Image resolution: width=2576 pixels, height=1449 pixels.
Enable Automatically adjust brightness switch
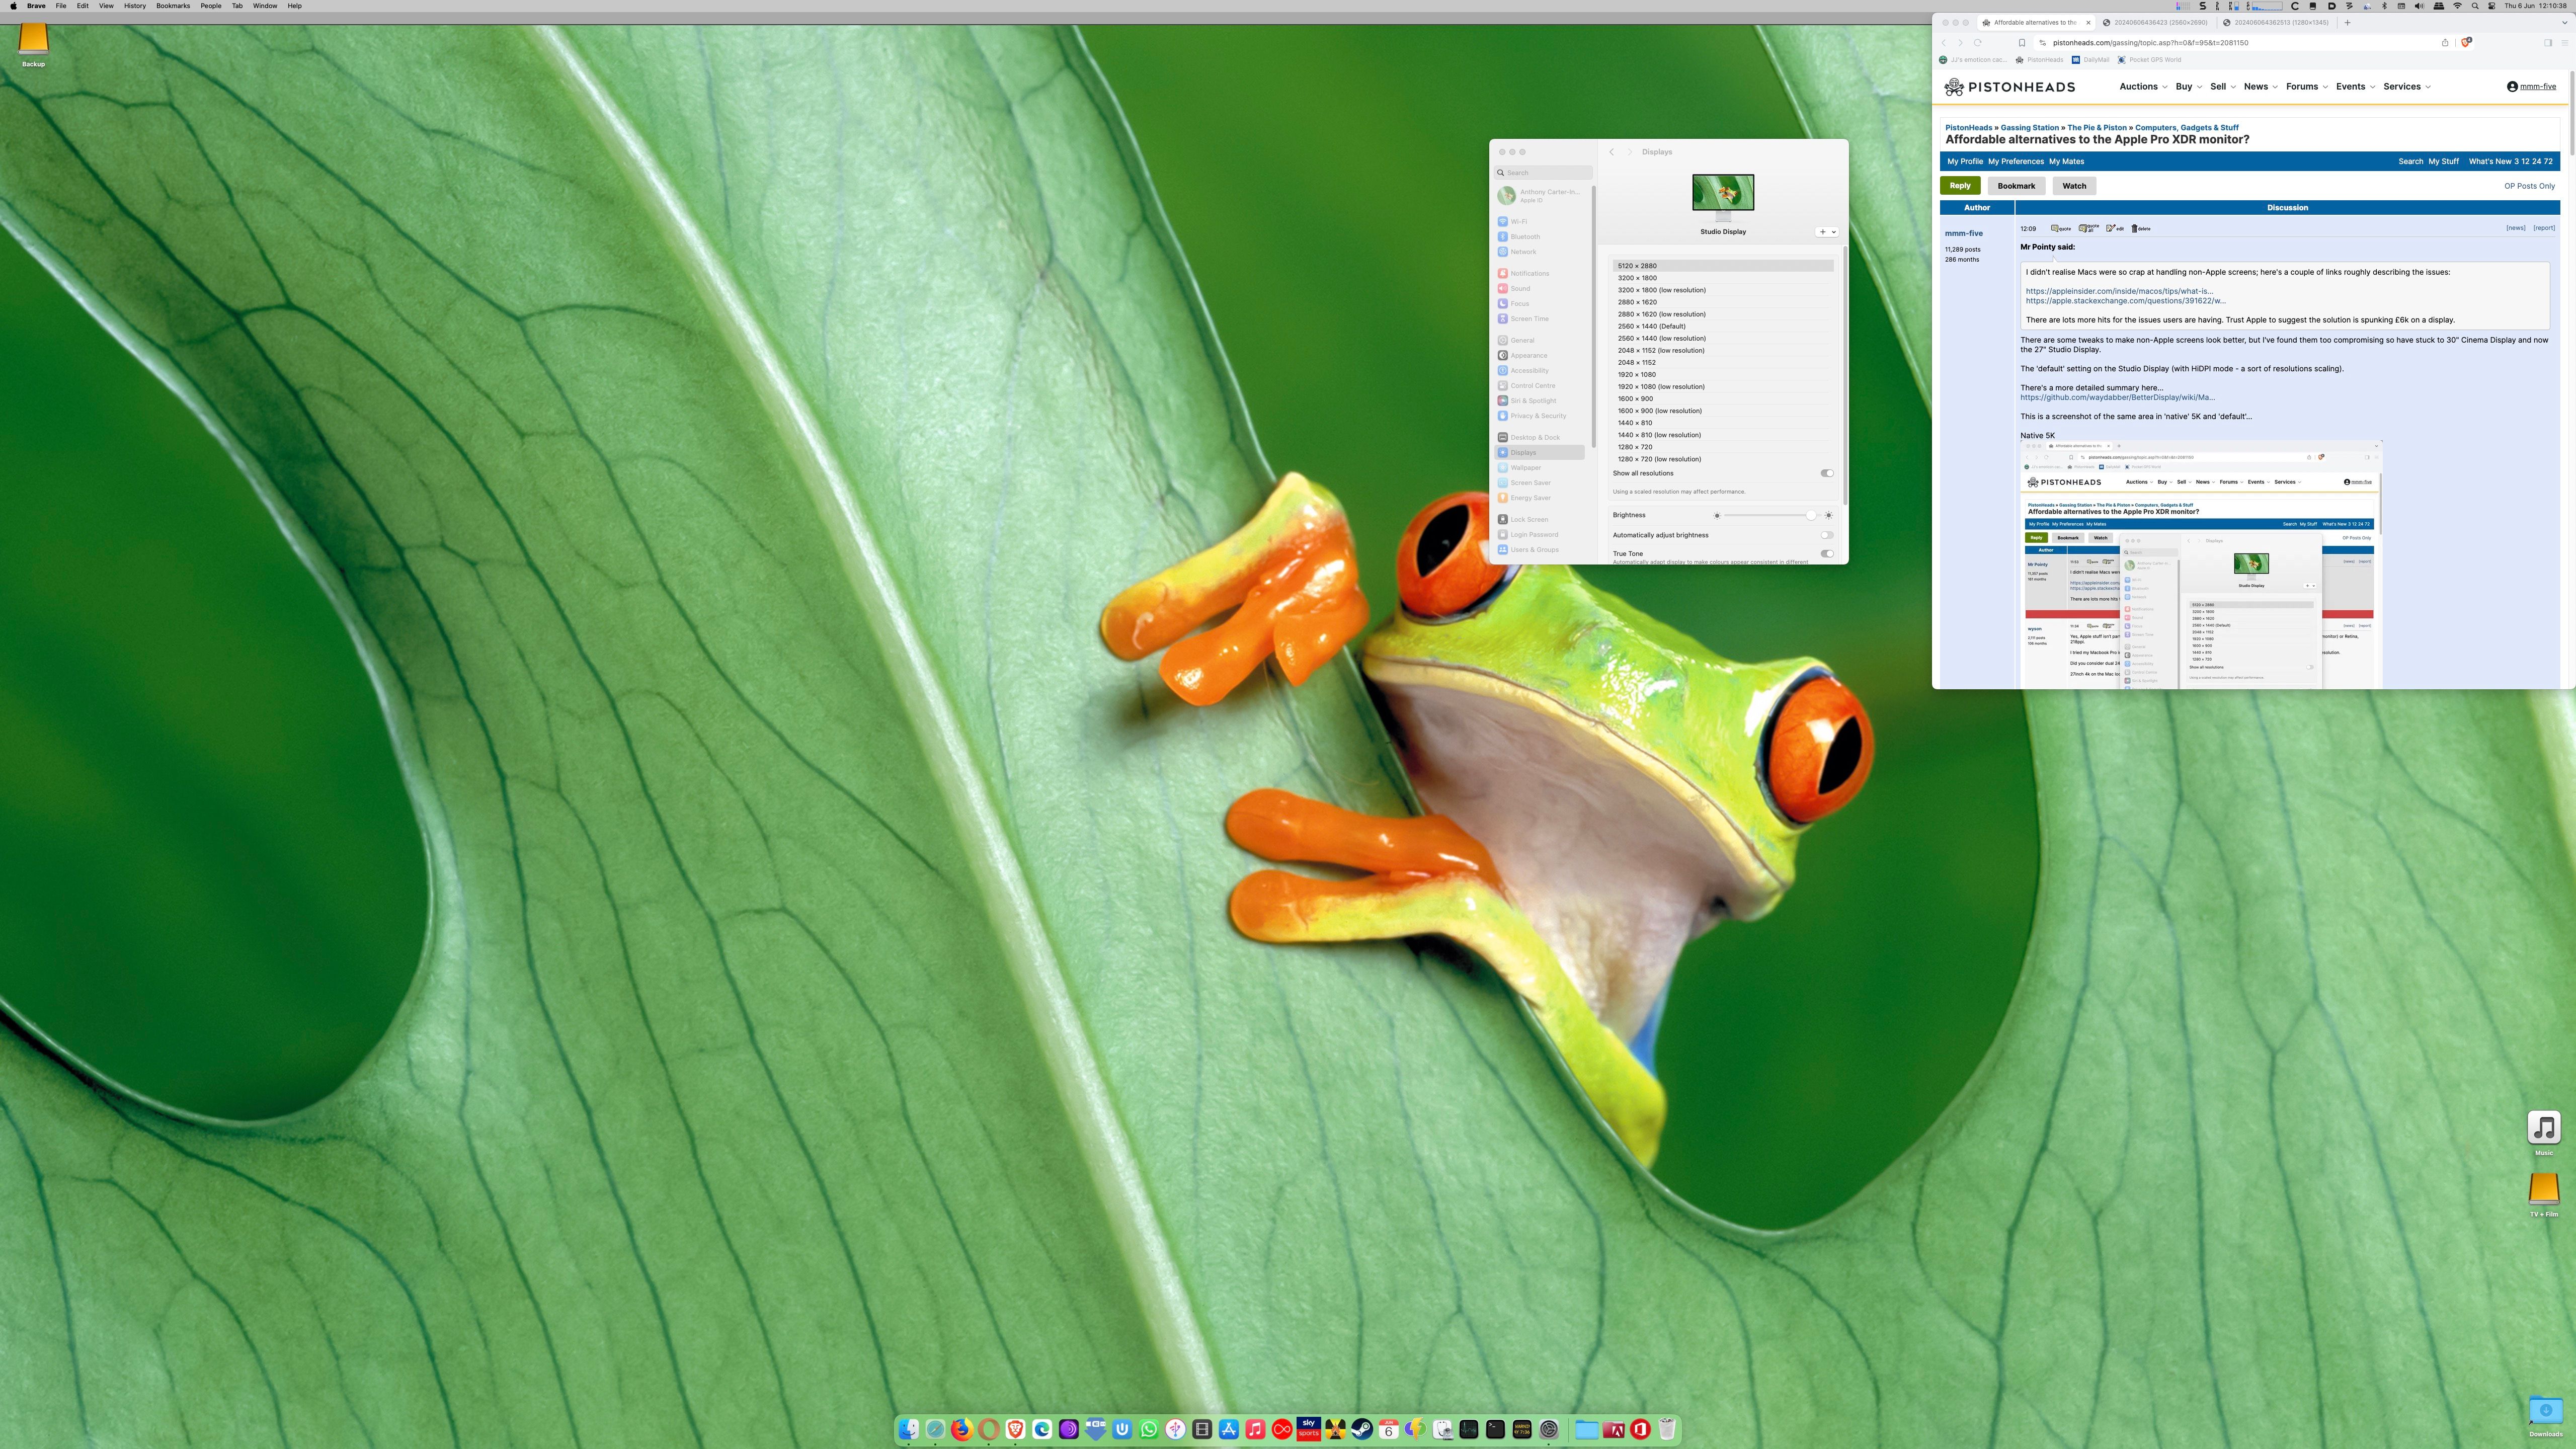(1826, 535)
